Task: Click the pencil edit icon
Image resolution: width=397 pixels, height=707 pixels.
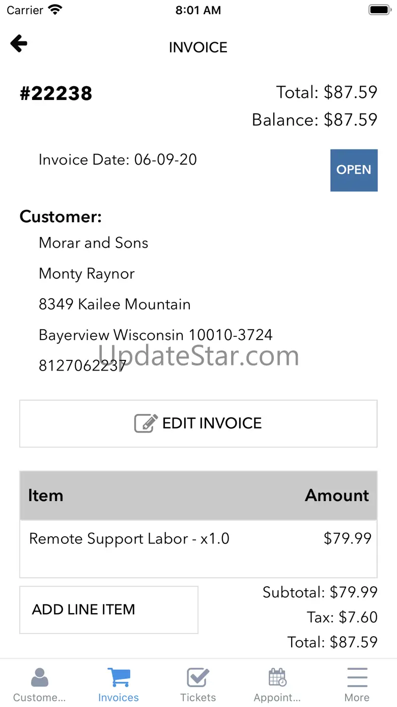Action: point(146,423)
